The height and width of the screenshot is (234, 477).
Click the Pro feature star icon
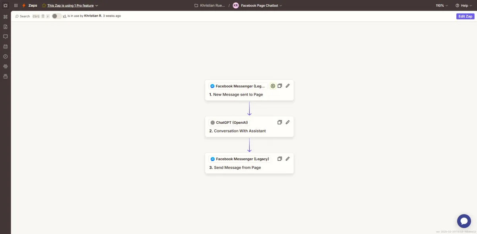click(x=44, y=6)
